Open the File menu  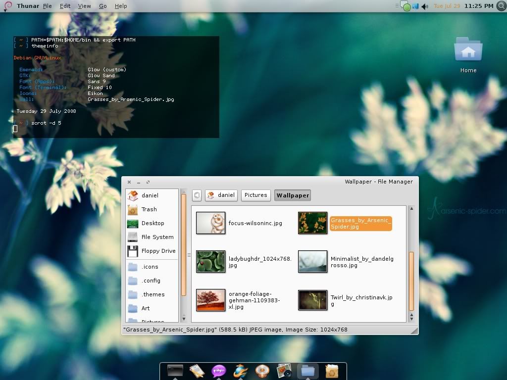pos(47,6)
